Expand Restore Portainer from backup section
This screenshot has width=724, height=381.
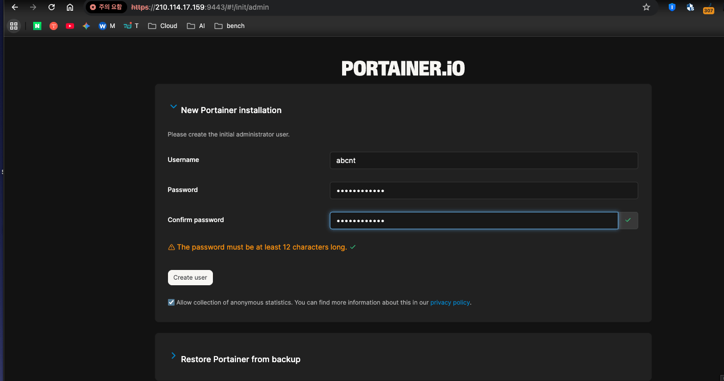tap(173, 356)
